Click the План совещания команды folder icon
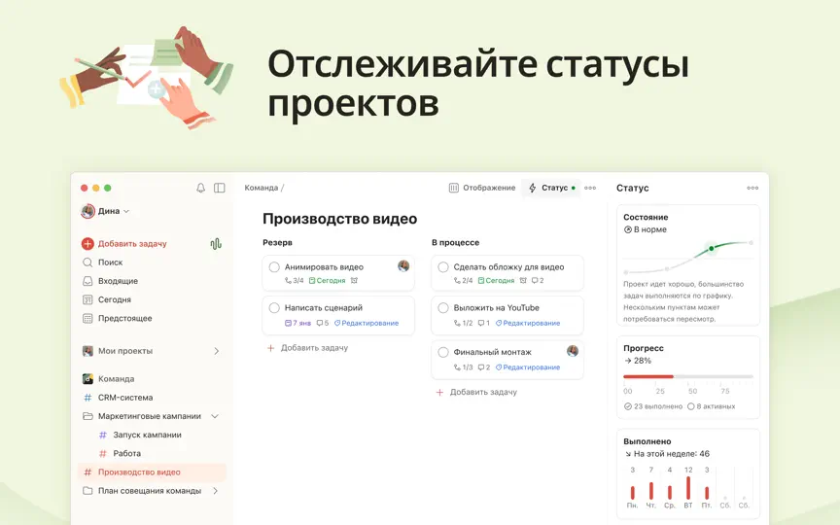This screenshot has width=840, height=525. pyautogui.click(x=87, y=491)
